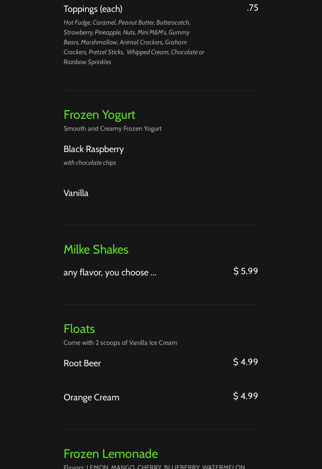Click the with chocolate chips description
Screen dimensions: 322x469
90,163
